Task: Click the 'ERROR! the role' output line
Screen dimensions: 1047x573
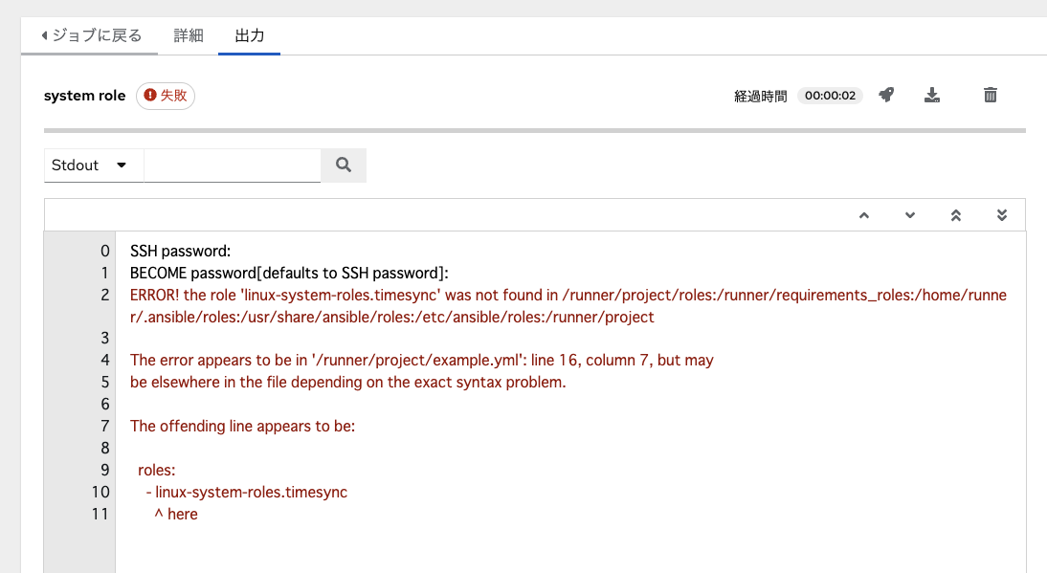Action: (x=568, y=305)
